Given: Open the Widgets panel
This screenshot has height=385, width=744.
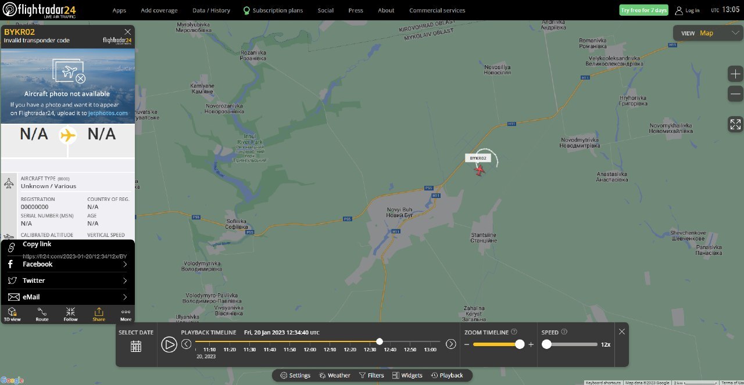Looking at the screenshot, I should coord(407,376).
